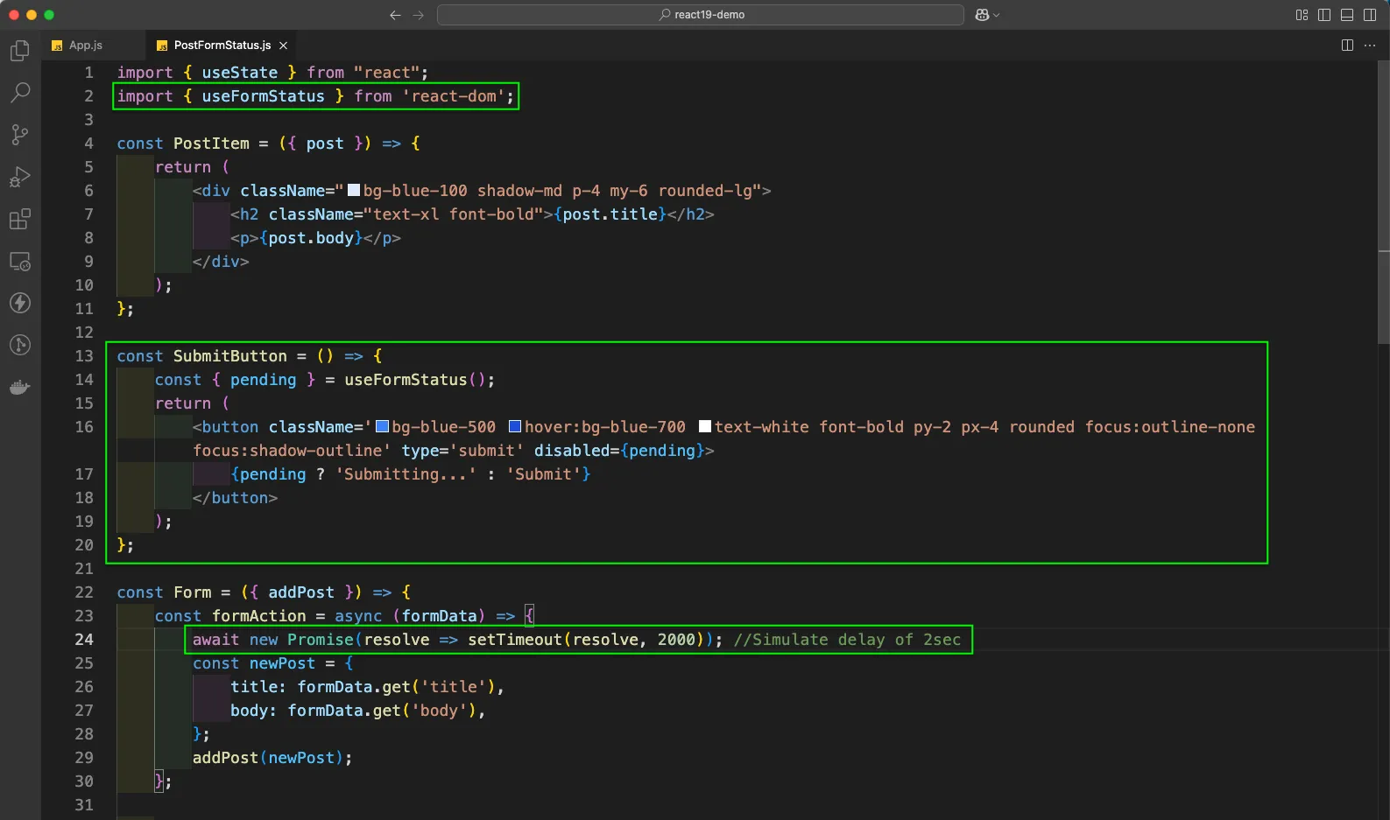Click line number 13 in the gutter
This screenshot has height=820, width=1390.
[84, 356]
